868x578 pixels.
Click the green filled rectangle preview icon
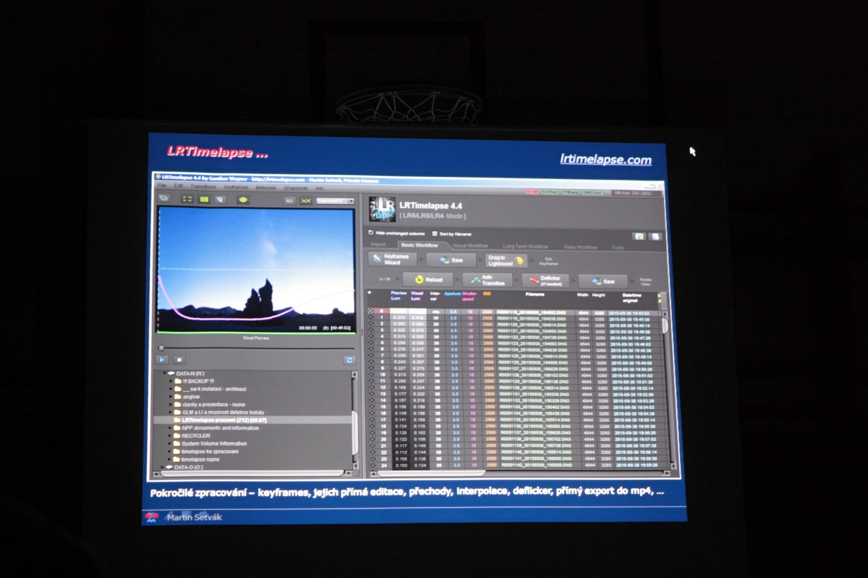point(204,199)
